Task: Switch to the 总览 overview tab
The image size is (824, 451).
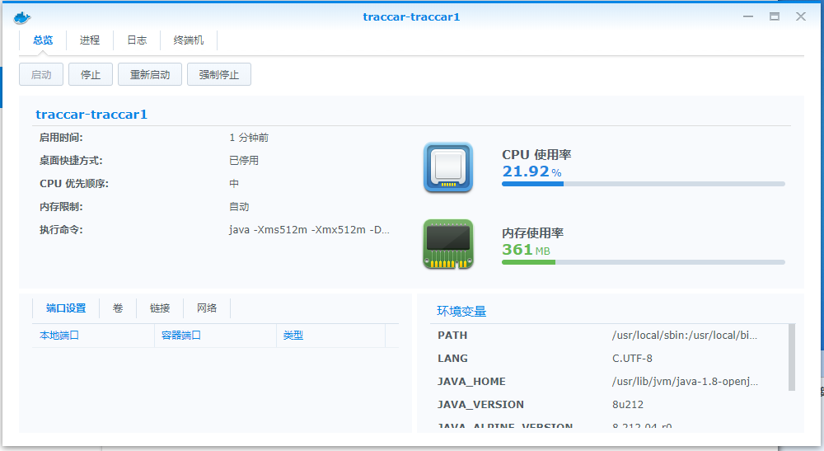Action: [43, 40]
